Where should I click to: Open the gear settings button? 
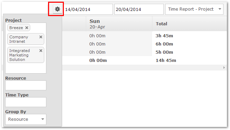pyautogui.click(x=57, y=9)
